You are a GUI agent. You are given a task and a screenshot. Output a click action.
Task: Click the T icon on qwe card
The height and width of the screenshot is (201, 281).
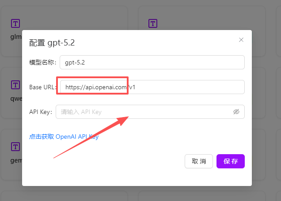[x=15, y=84]
